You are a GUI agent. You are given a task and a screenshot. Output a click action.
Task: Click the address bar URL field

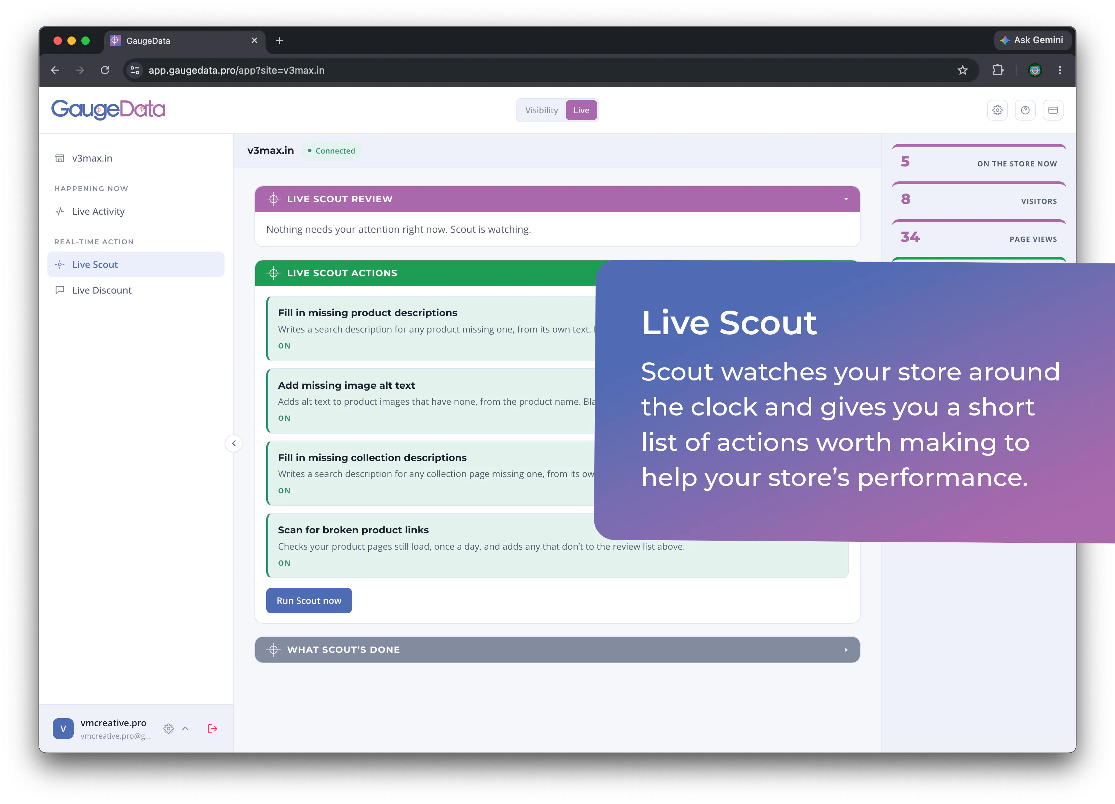tap(551, 70)
